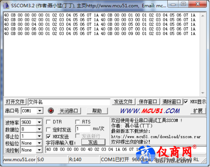Click the first line of received hex data

point(100,15)
